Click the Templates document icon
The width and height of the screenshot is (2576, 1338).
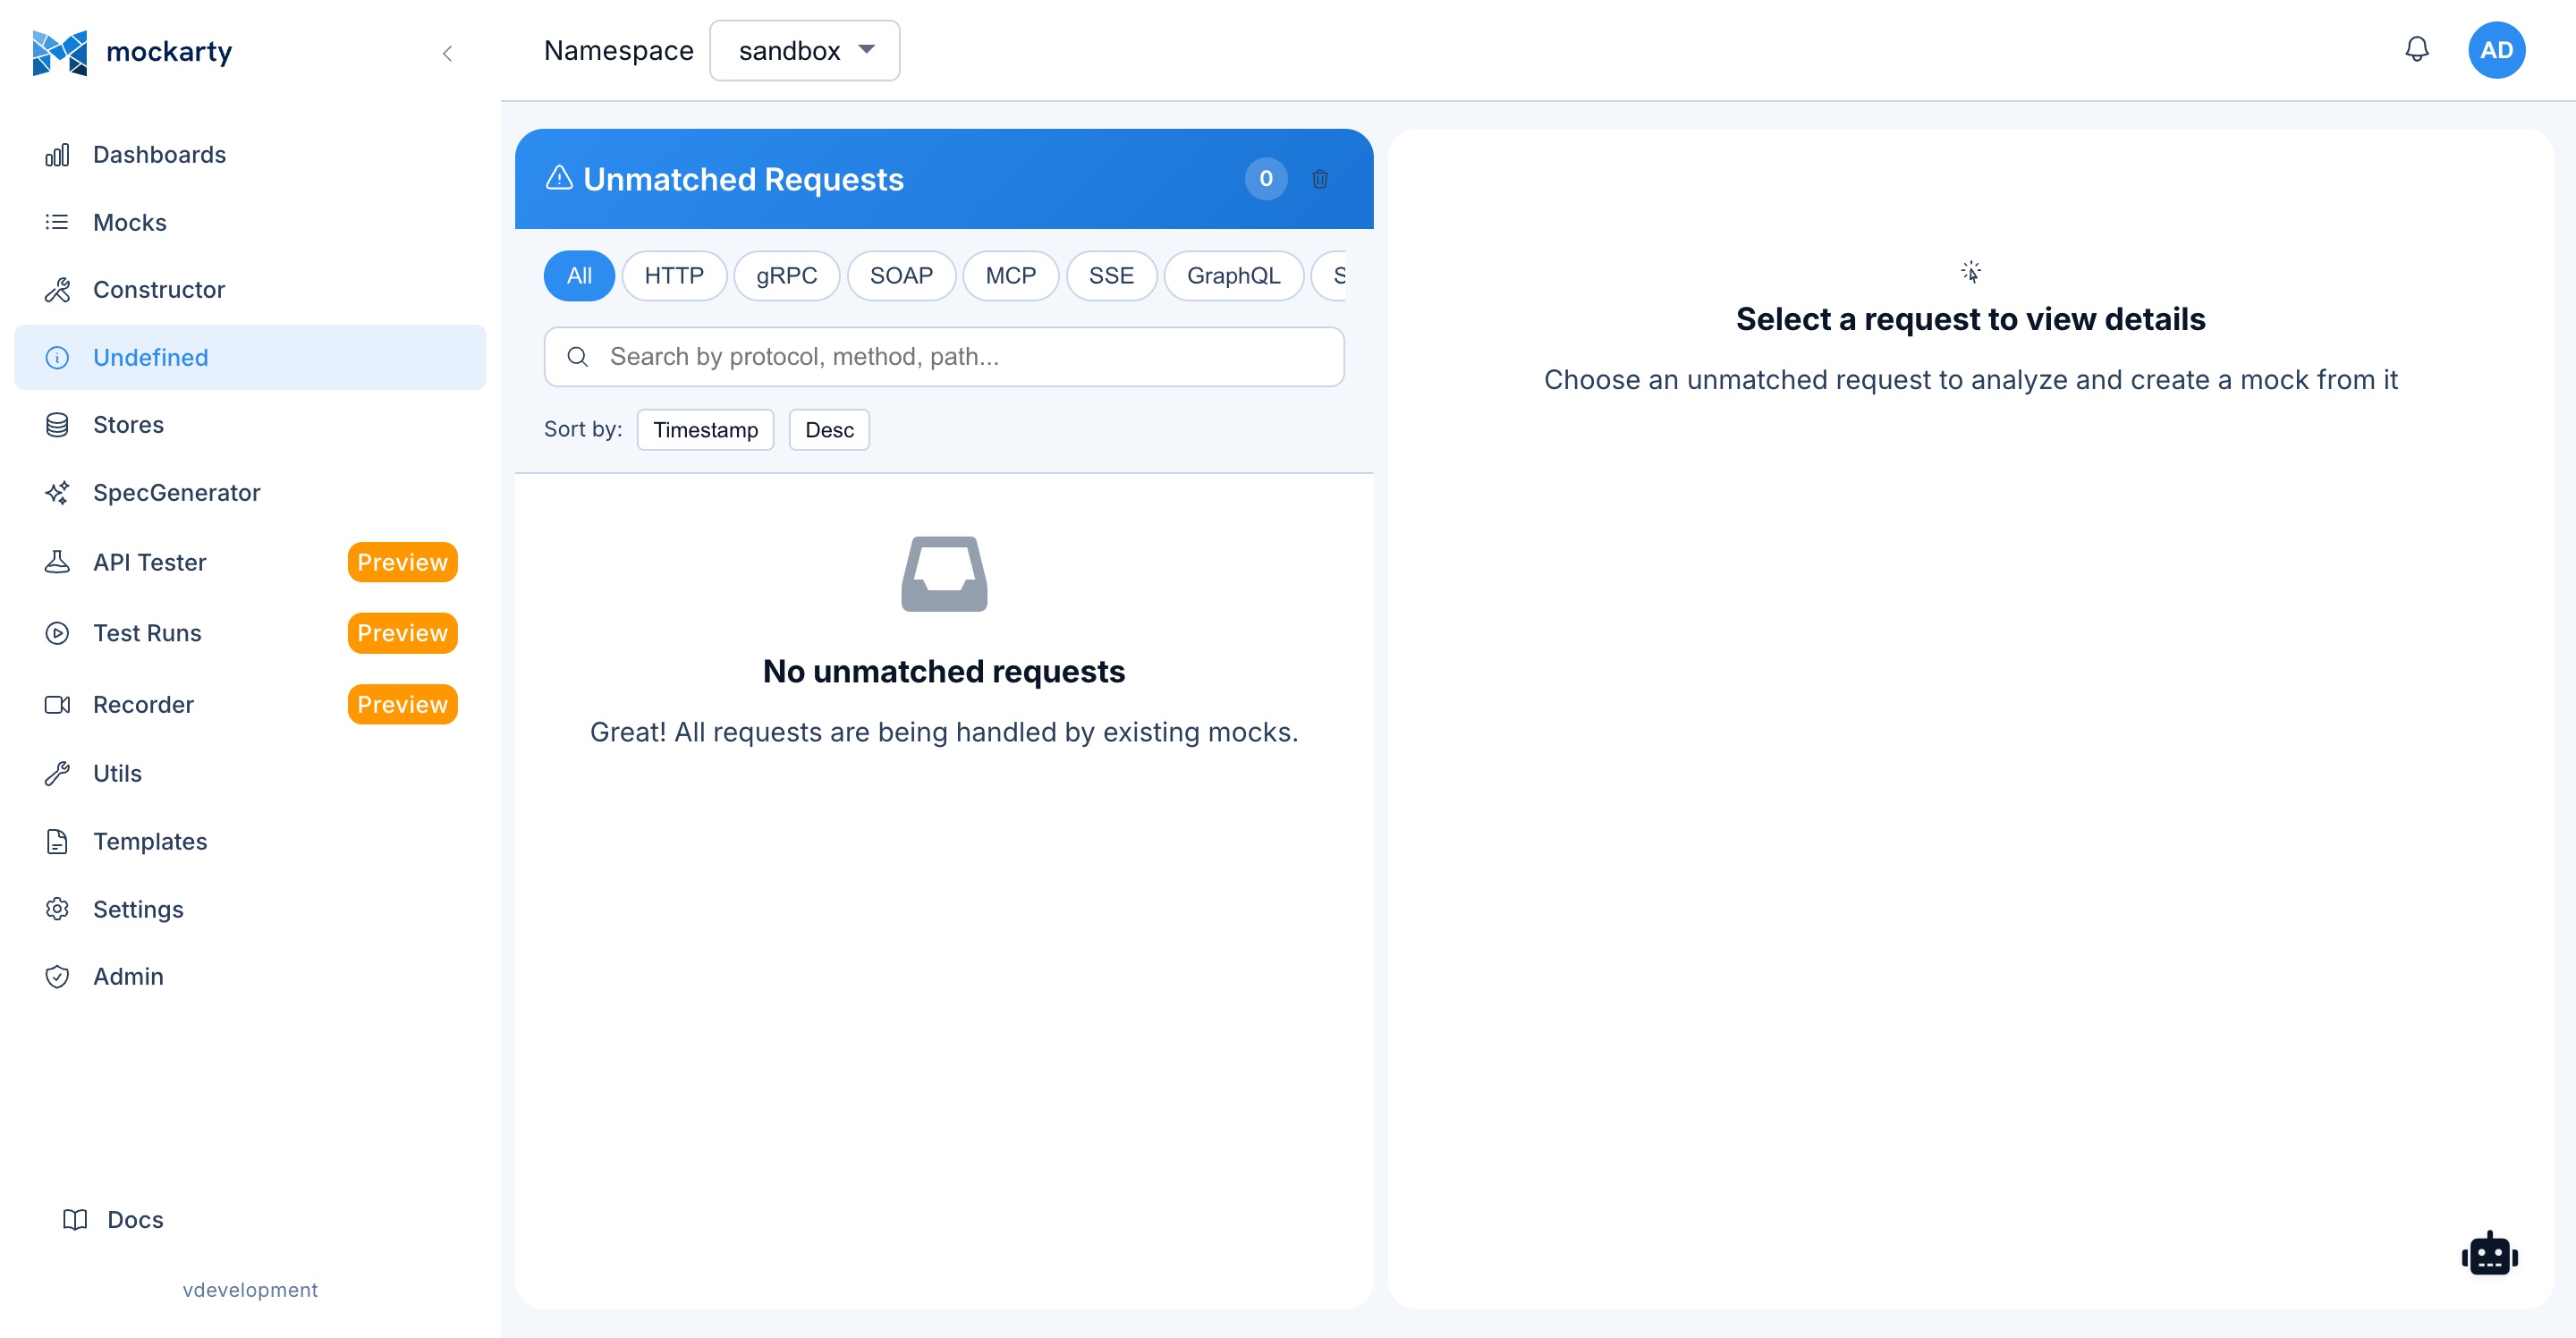[x=57, y=842]
